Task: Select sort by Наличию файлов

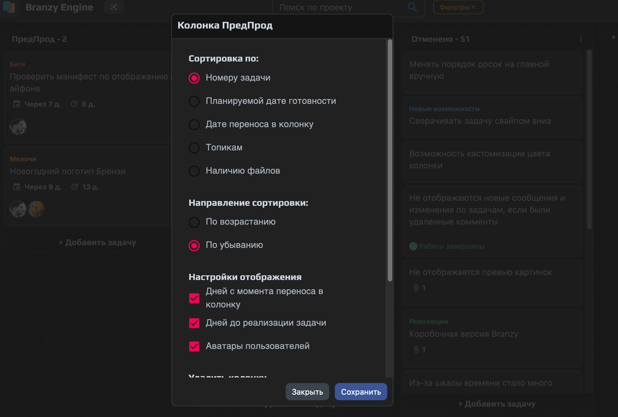Action: point(194,171)
